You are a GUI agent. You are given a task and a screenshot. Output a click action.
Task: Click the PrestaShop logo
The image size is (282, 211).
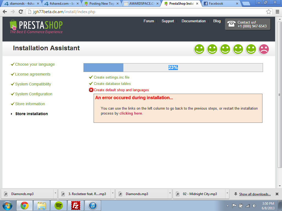coord(36,27)
